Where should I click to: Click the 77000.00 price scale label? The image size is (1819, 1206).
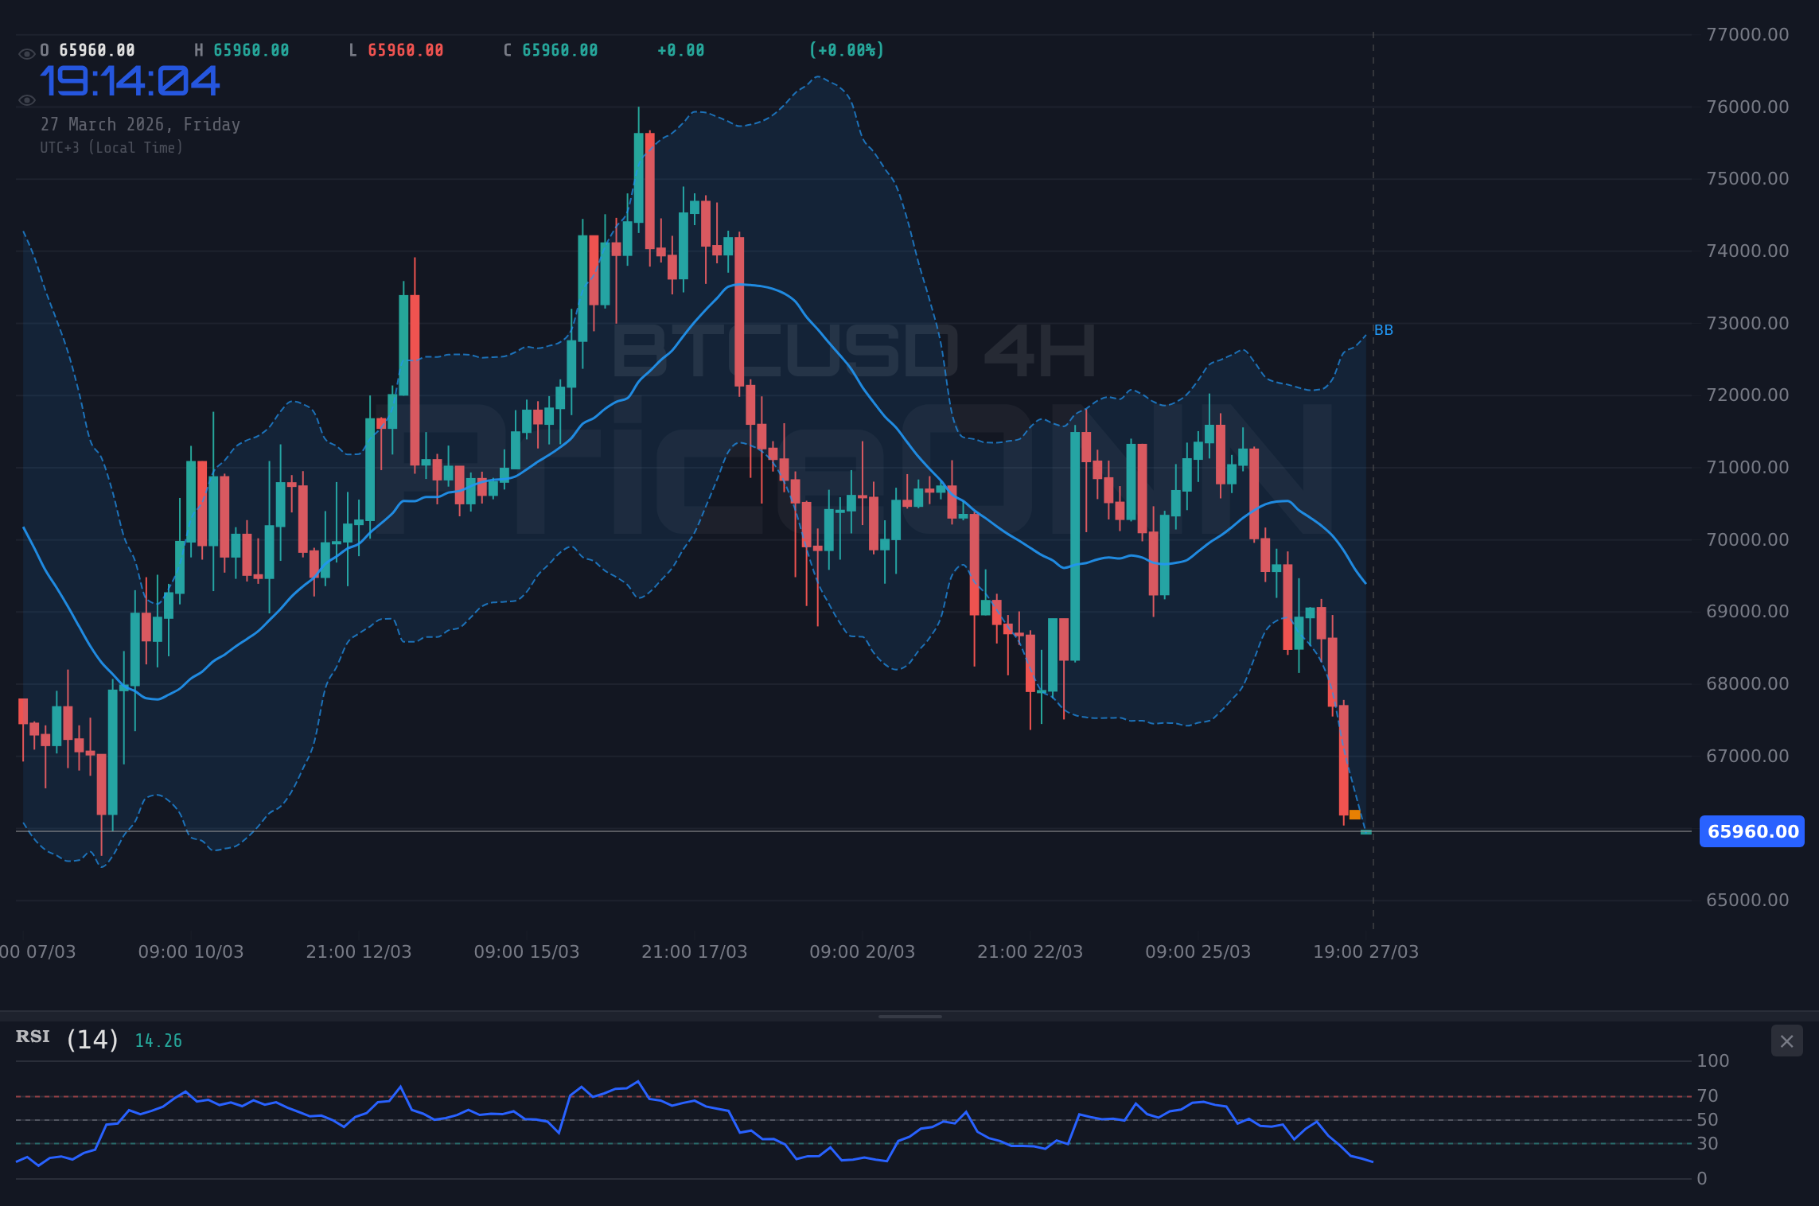pyautogui.click(x=1748, y=33)
